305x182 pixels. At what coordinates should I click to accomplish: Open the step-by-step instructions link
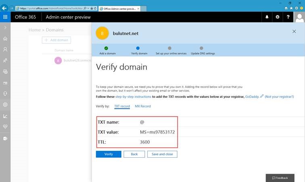tap(133, 97)
